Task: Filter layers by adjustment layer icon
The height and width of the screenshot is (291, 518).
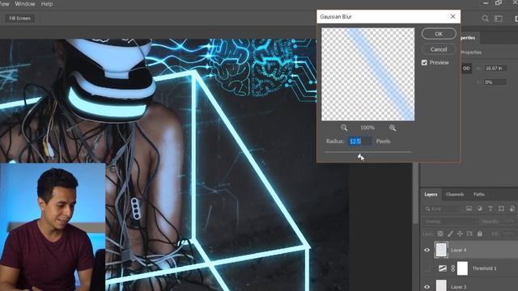Action: click(x=480, y=209)
